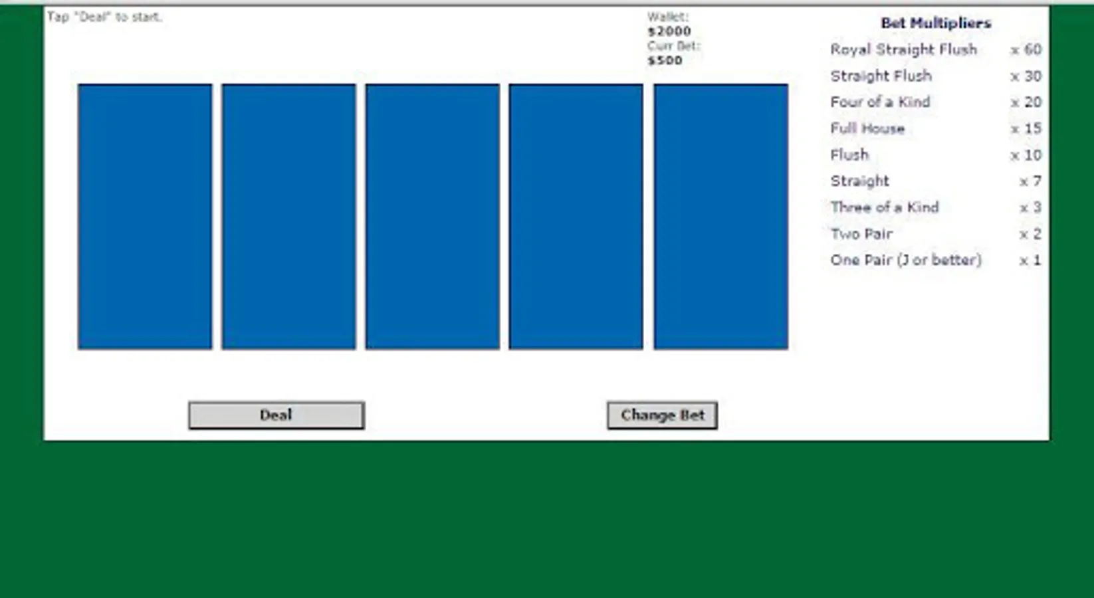Select the first face-down card
Image resolution: width=1094 pixels, height=598 pixels.
145,215
